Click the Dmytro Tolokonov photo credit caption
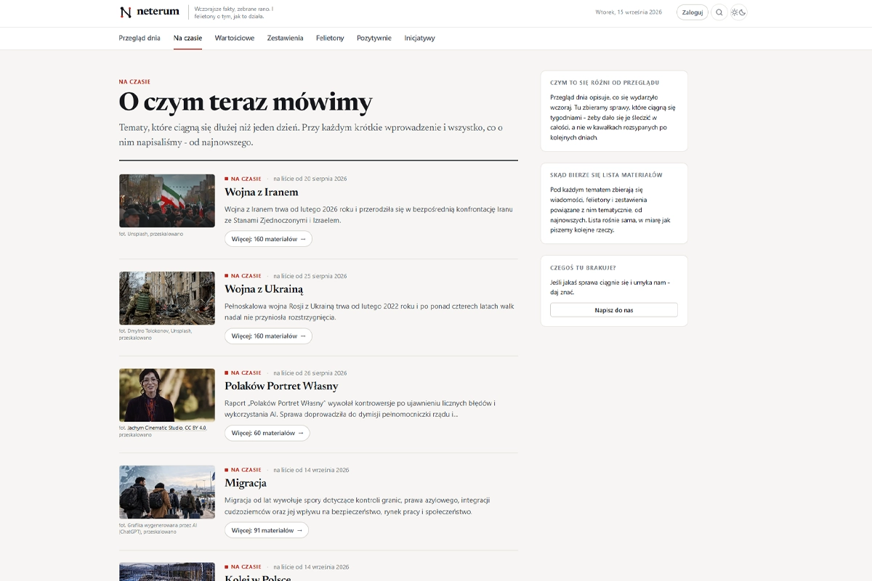The width and height of the screenshot is (872, 581). pos(156,334)
